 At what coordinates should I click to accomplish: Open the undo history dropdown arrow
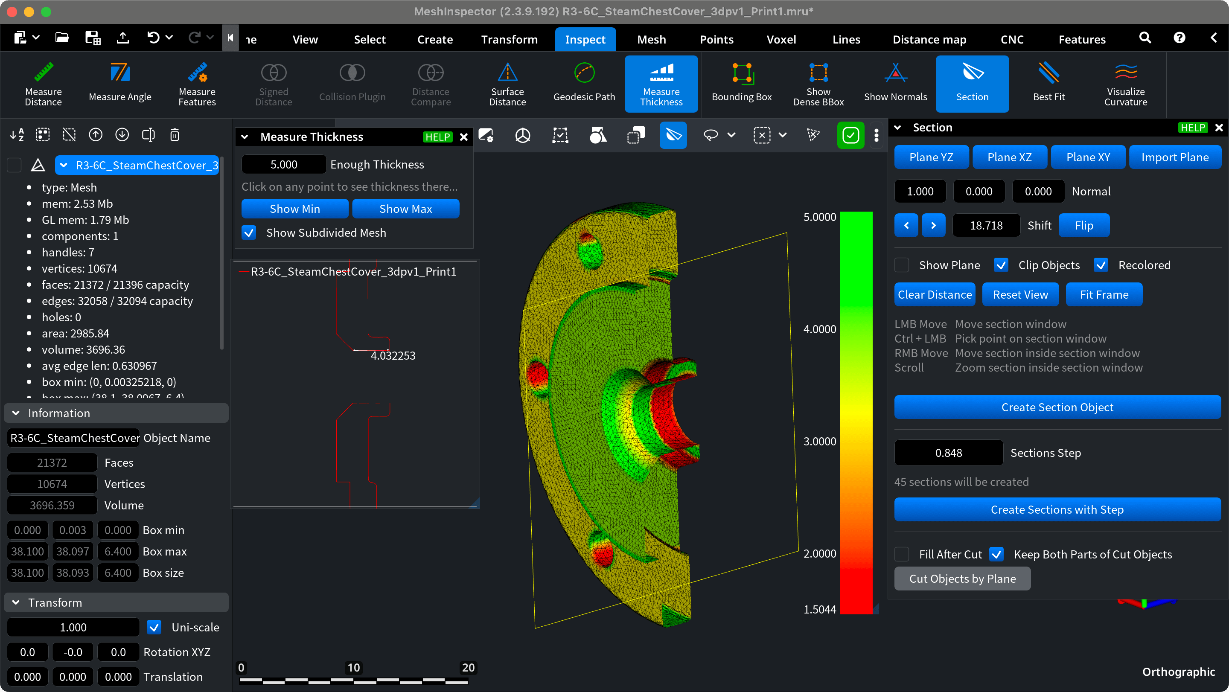[x=169, y=38]
